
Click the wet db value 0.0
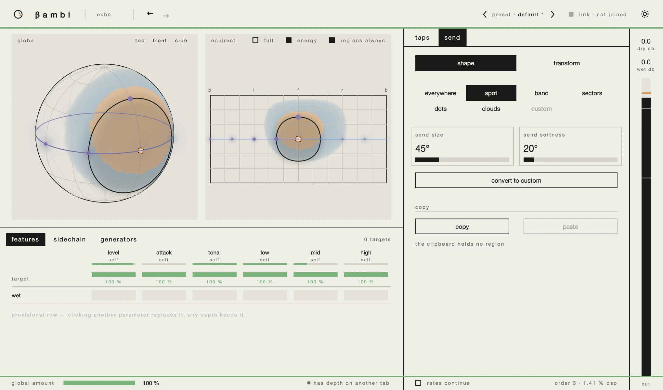[x=646, y=62]
